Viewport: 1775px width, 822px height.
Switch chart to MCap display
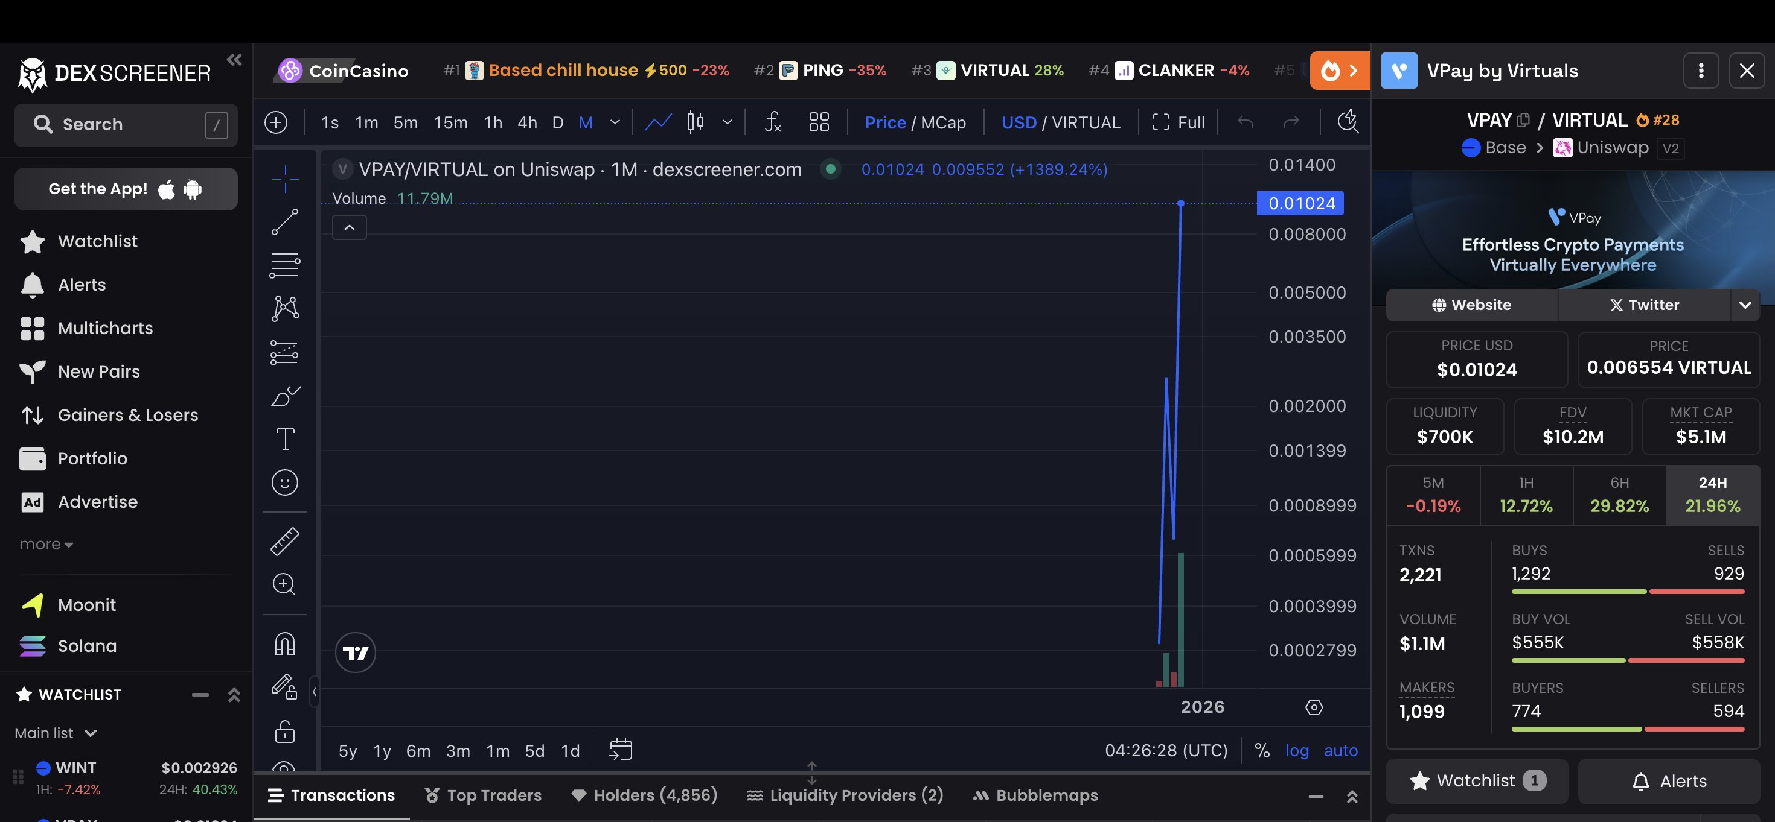tap(942, 122)
